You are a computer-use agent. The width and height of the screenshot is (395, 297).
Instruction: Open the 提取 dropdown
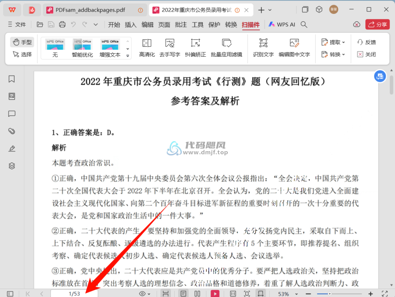tap(333, 42)
